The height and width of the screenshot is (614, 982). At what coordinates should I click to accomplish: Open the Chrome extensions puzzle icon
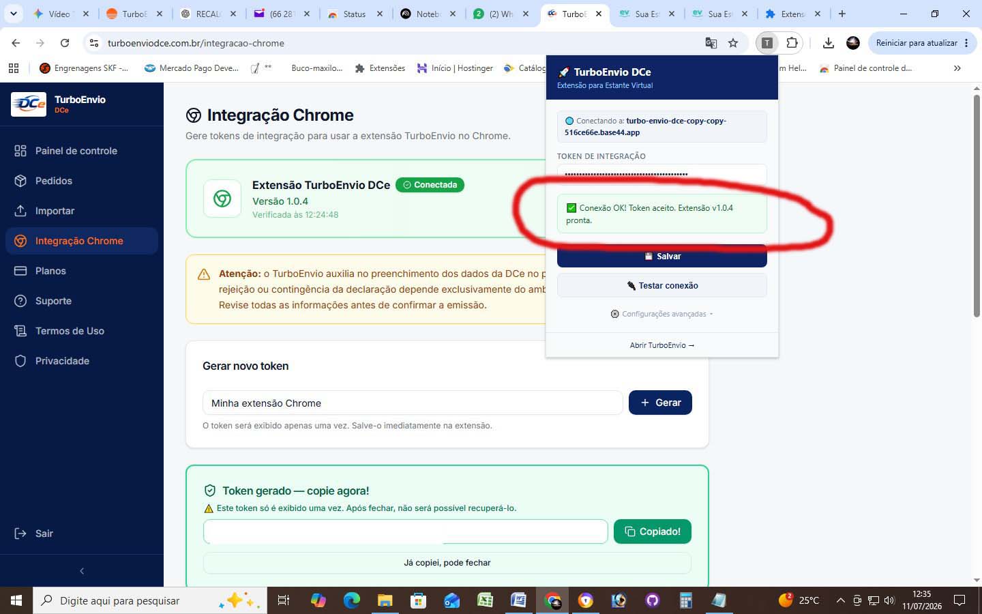point(792,43)
